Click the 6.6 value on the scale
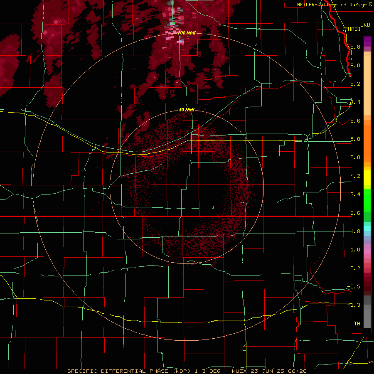This screenshot has width=374, height=374. pyautogui.click(x=355, y=121)
